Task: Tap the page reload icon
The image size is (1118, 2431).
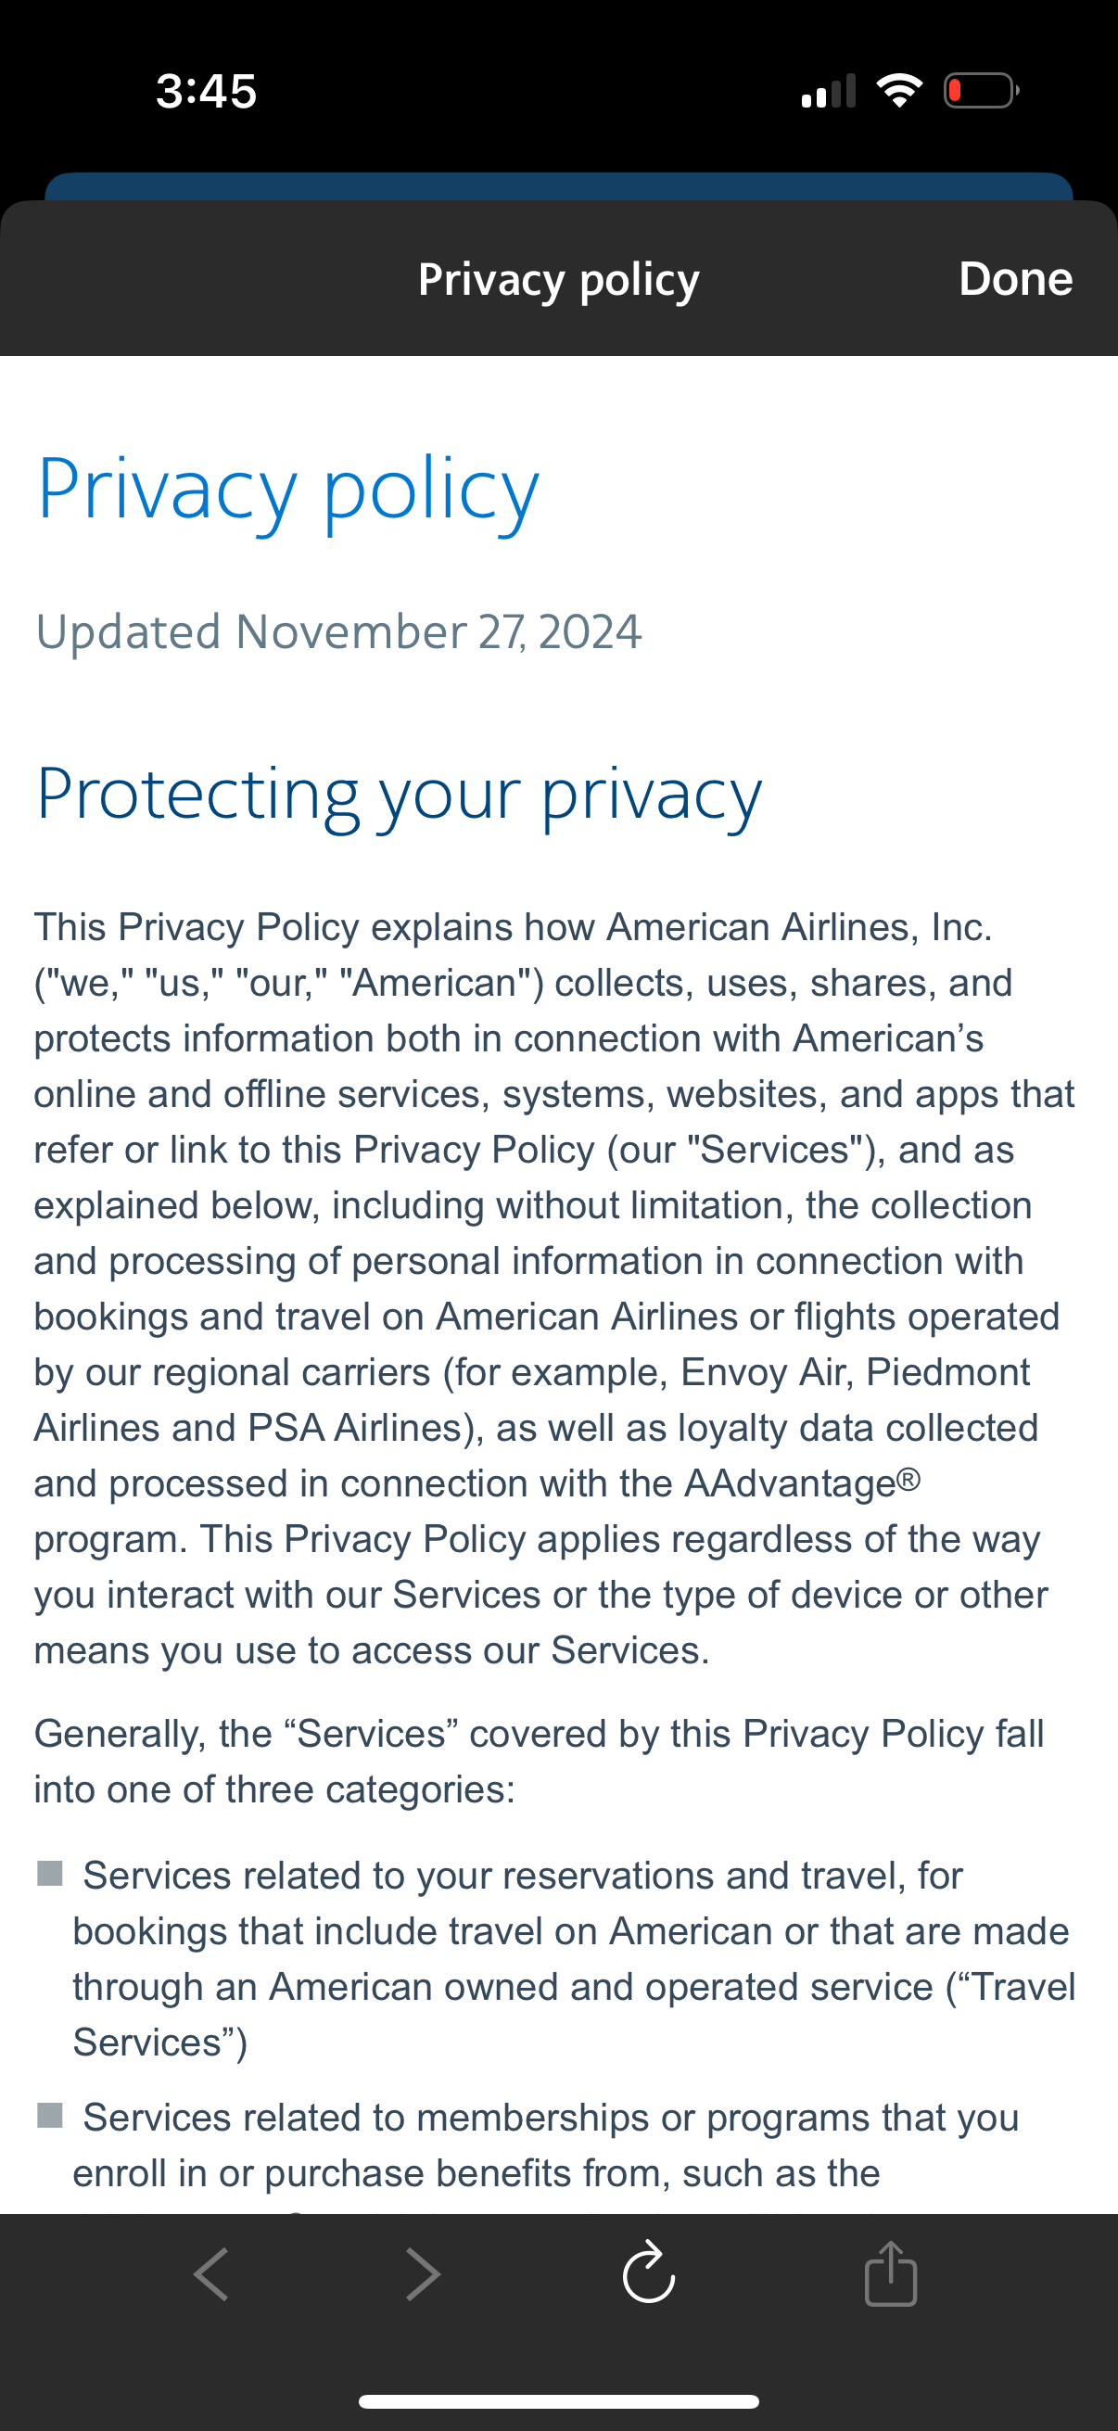Action: pos(649,2272)
